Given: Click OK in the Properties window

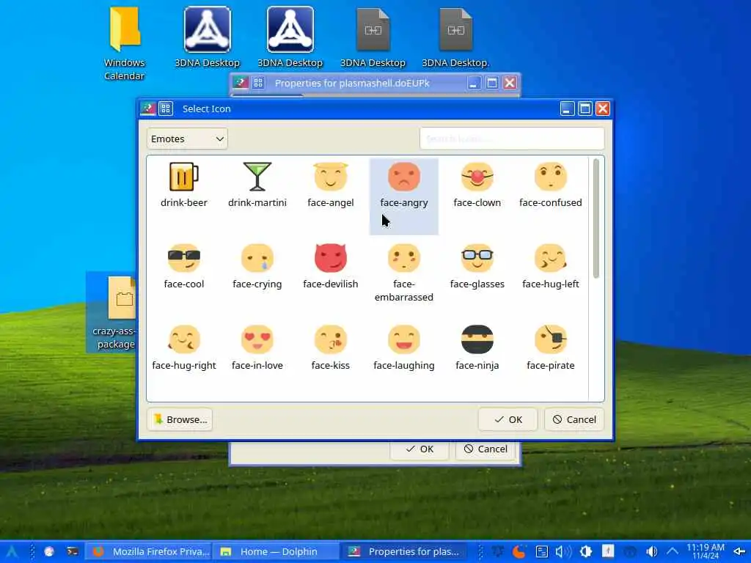Looking at the screenshot, I should 419,449.
